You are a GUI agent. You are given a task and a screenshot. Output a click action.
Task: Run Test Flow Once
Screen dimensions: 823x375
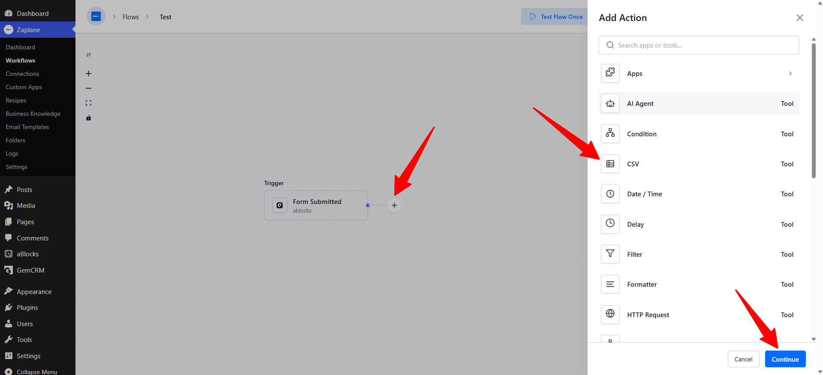555,17
